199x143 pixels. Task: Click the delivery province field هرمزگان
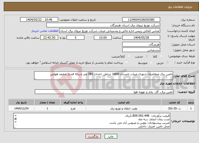(141, 44)
